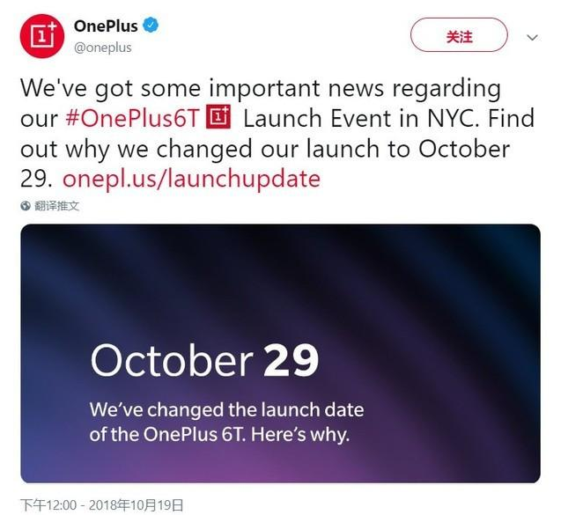Open the October 29 image card

click(280, 353)
